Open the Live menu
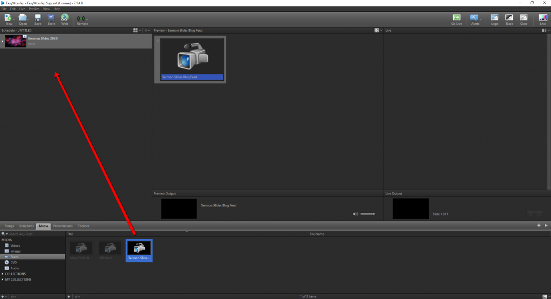Viewport: 551px width, 299px height. [x=22, y=9]
